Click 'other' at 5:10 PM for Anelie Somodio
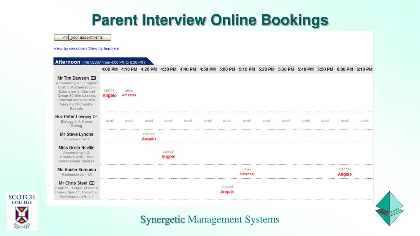The height and width of the screenshot is (236, 420). (247, 169)
